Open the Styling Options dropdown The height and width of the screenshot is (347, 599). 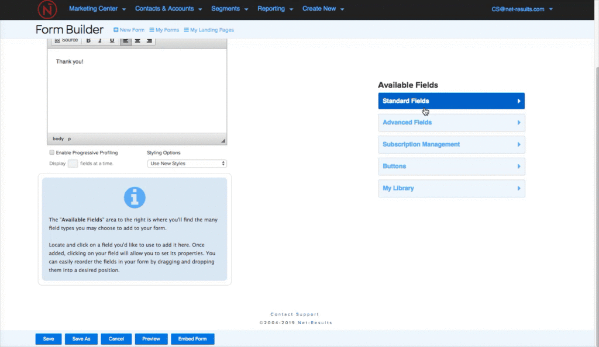187,164
